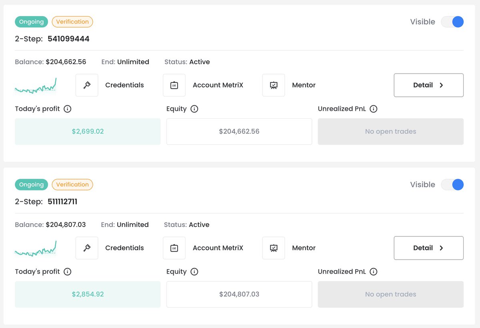This screenshot has width=480, height=328.
Task: Click info icon beside first Today's profit
Action: [68, 109]
